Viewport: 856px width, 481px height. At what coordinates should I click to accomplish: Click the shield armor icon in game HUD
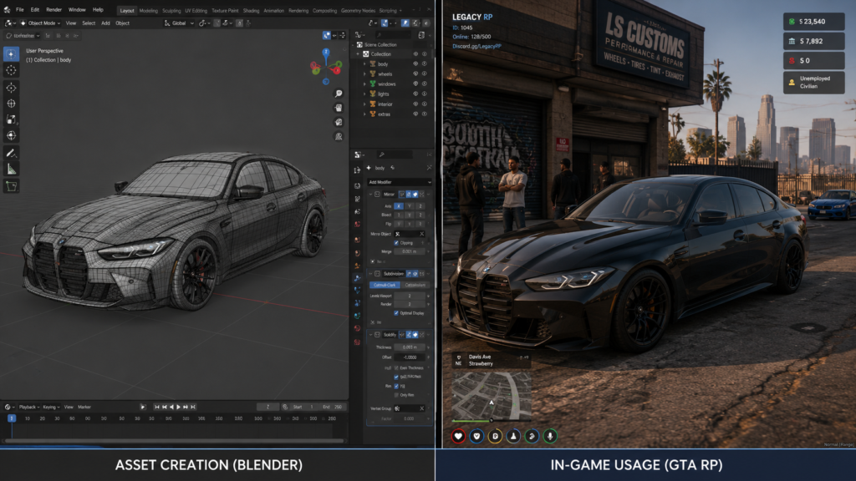tap(476, 436)
